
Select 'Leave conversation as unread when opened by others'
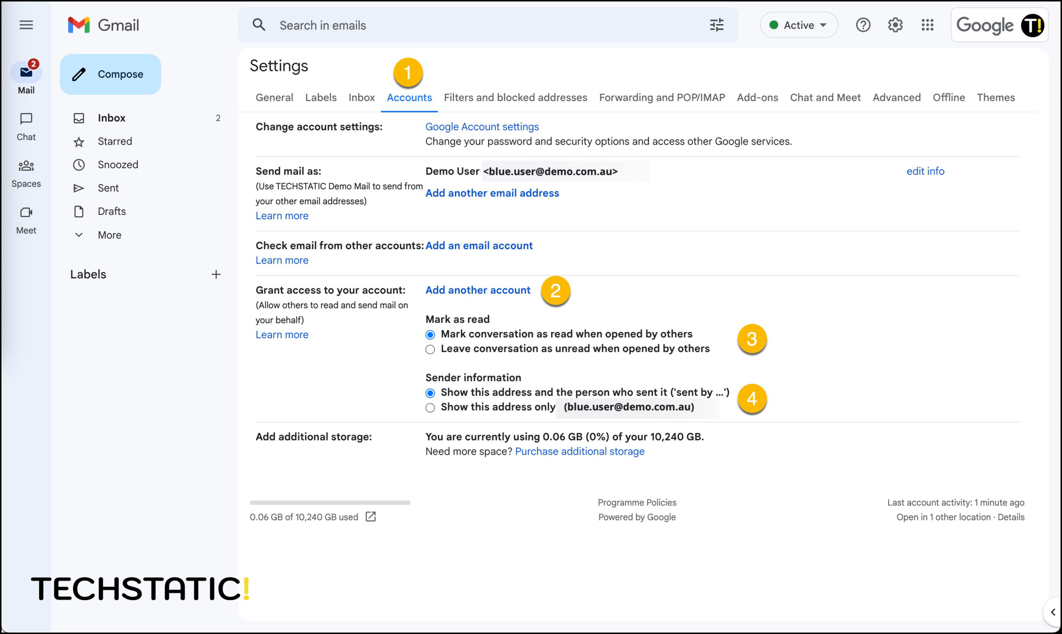click(x=429, y=348)
